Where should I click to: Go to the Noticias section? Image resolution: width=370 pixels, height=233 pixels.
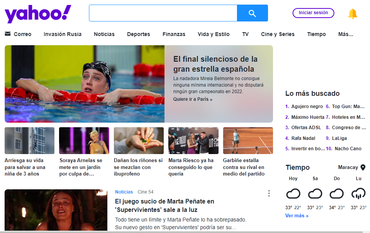tap(104, 34)
